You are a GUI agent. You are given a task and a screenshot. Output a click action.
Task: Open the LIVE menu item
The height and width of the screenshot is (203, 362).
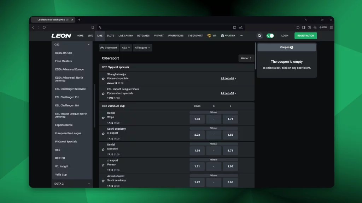click(90, 36)
